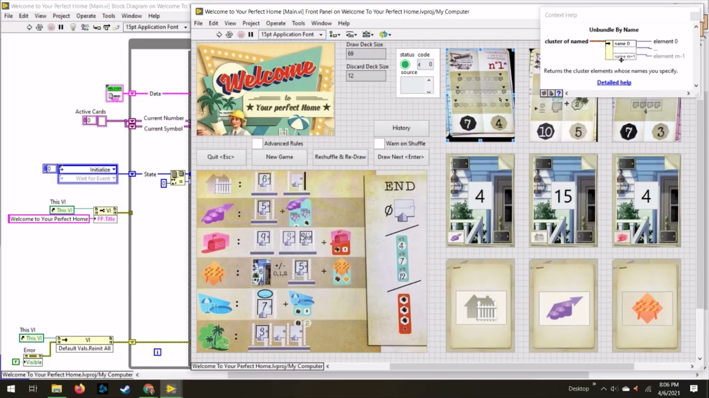Click Welcome to Your Perfect Home string constant
709x398 pixels.
(x=49, y=219)
